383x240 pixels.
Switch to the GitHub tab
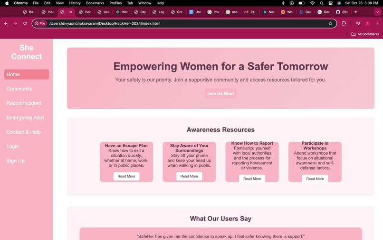tap(342, 12)
